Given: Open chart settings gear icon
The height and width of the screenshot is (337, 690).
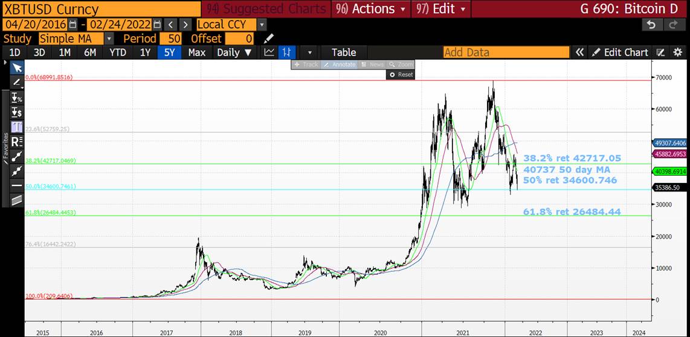Looking at the screenshot, I should point(677,53).
